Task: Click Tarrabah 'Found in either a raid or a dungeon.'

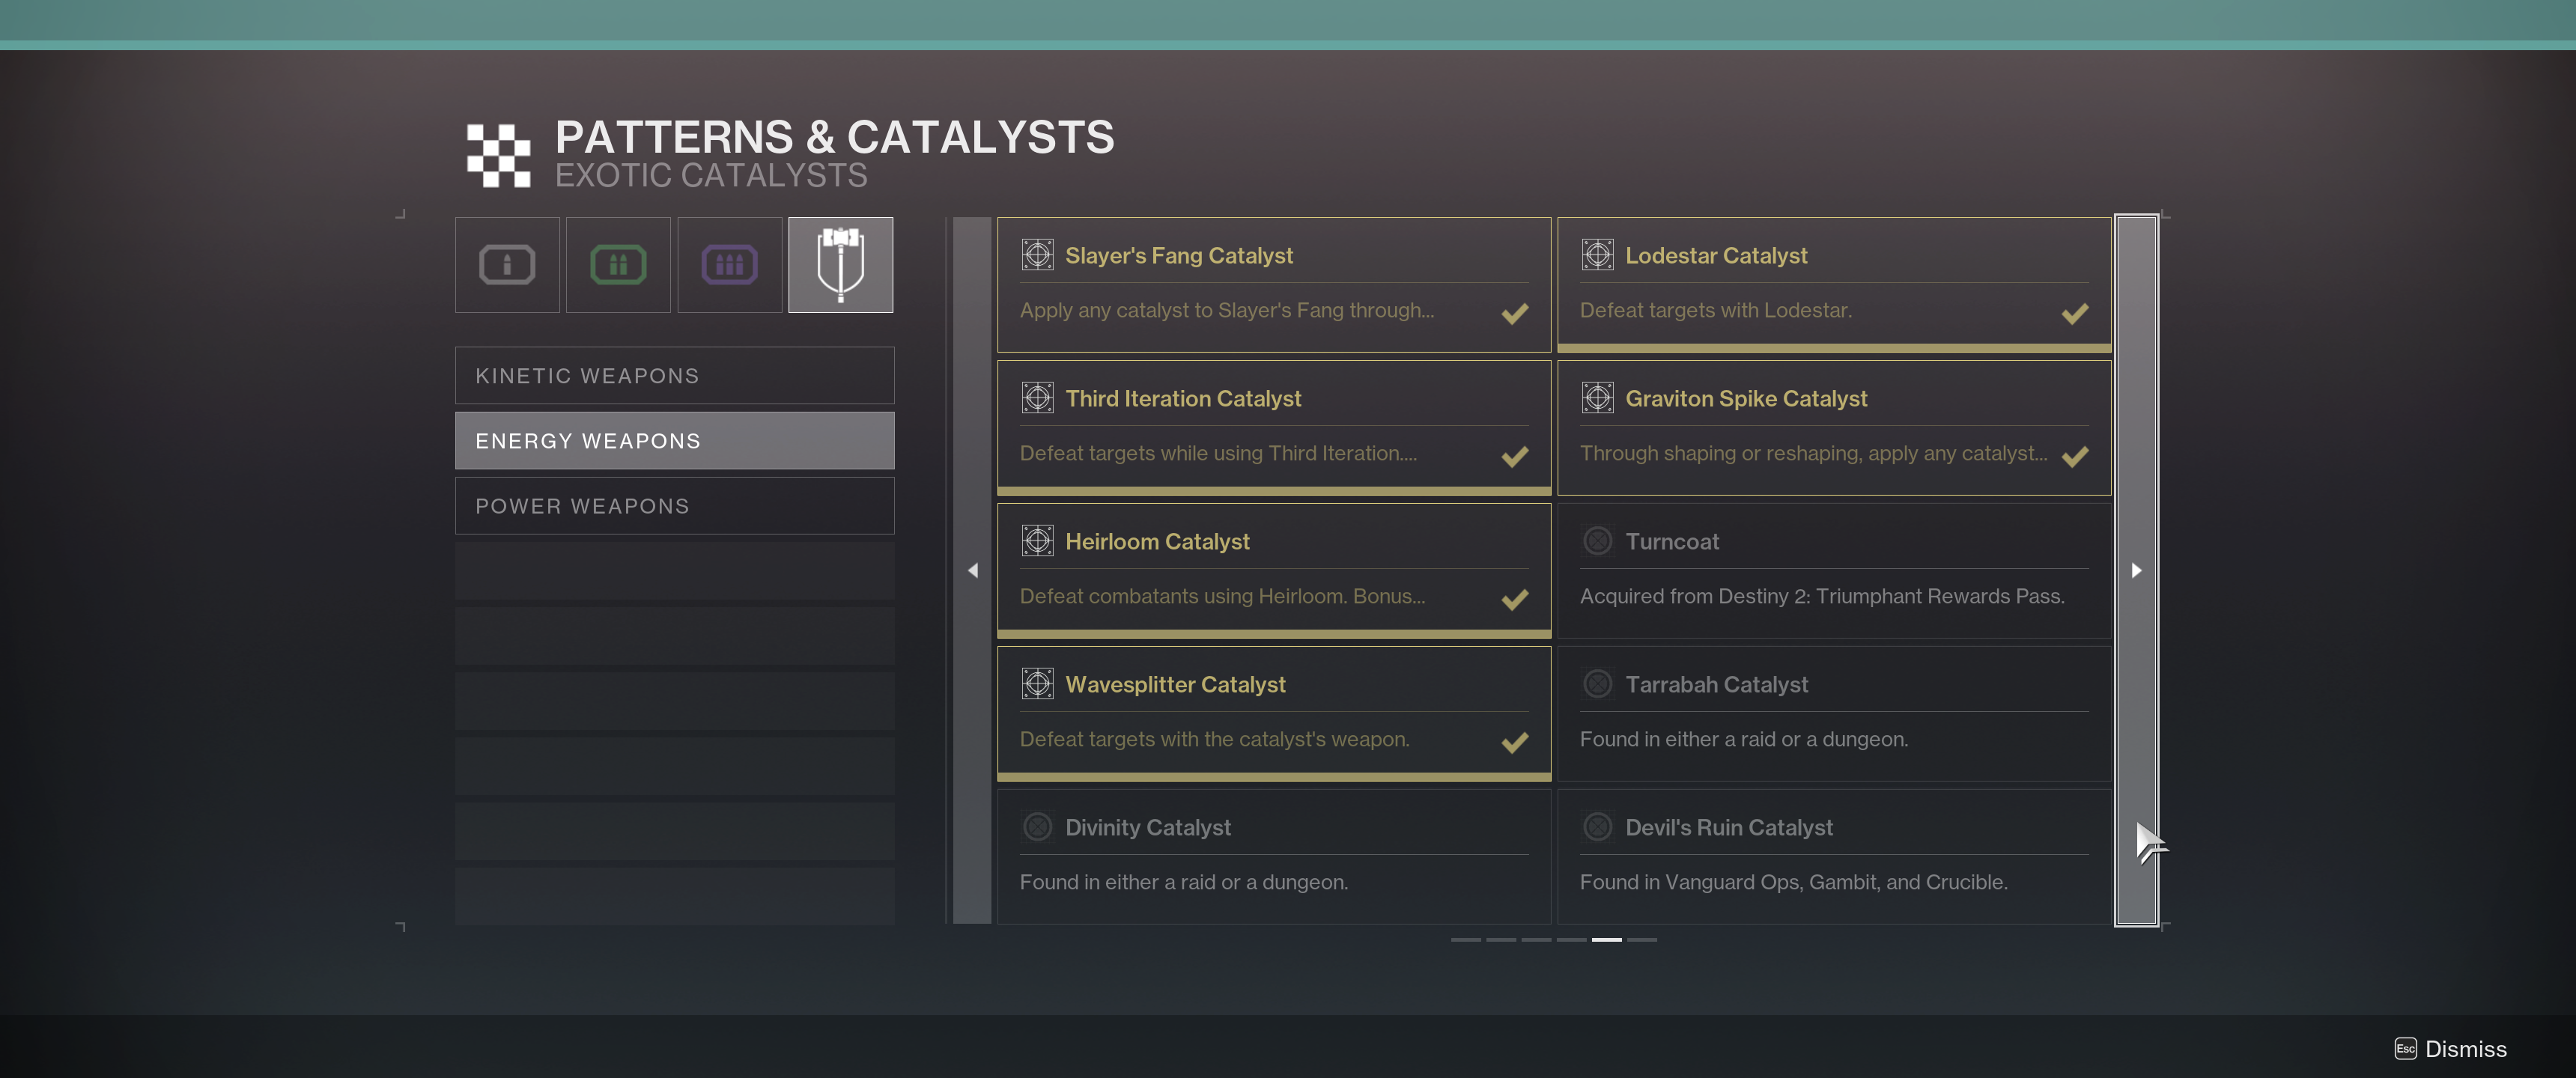Action: click(x=1744, y=740)
